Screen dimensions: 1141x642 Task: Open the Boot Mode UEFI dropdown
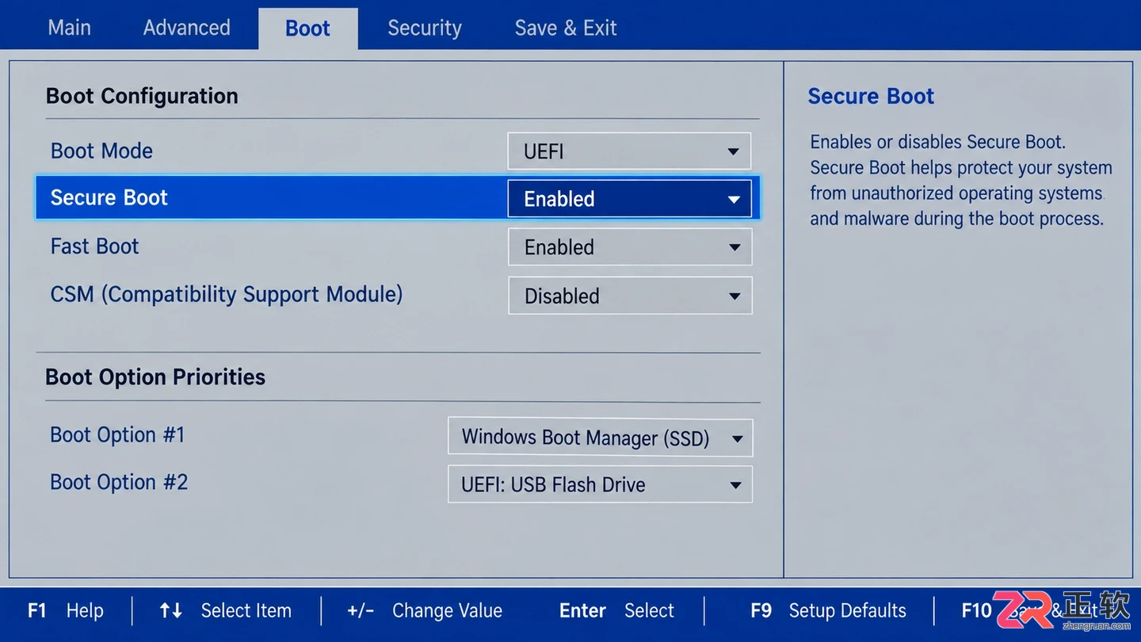[629, 151]
